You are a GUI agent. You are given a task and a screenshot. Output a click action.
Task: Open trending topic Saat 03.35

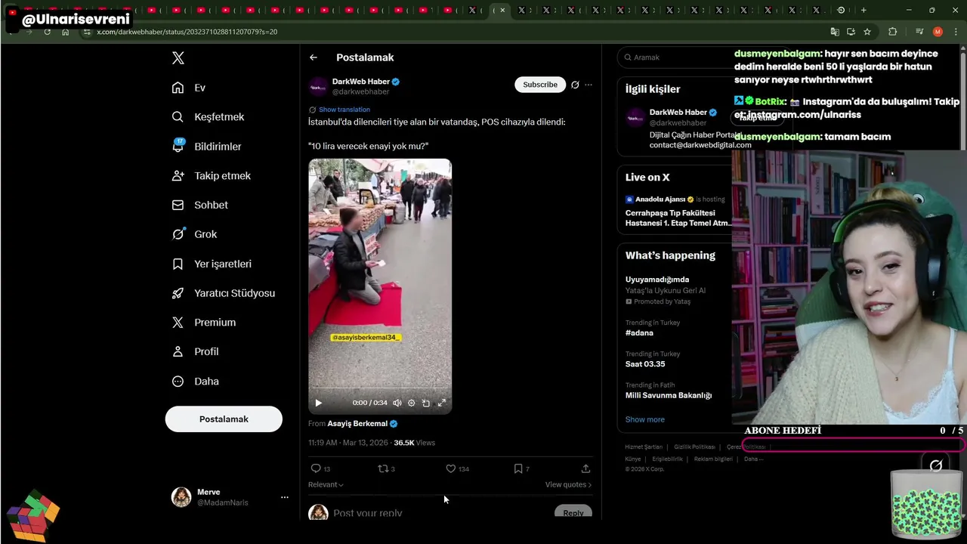click(645, 363)
